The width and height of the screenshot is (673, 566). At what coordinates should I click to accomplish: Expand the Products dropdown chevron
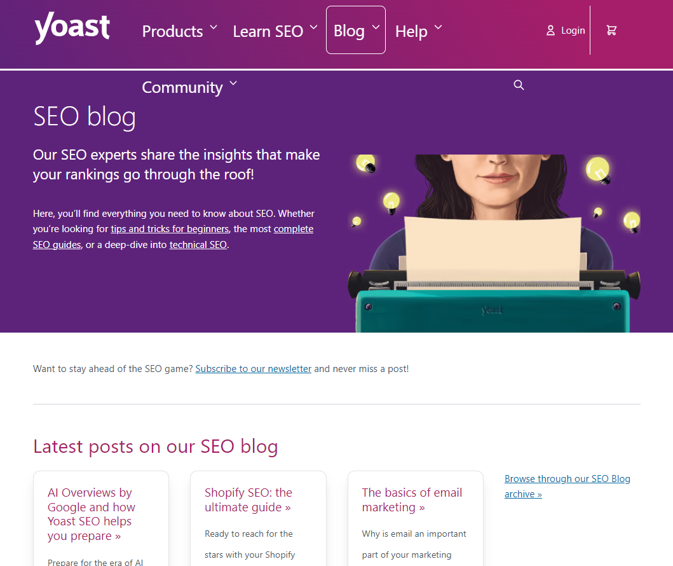214,27
